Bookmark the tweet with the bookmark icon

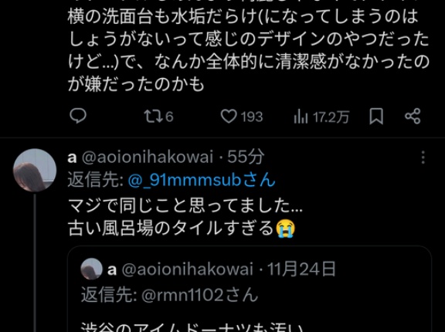376,117
